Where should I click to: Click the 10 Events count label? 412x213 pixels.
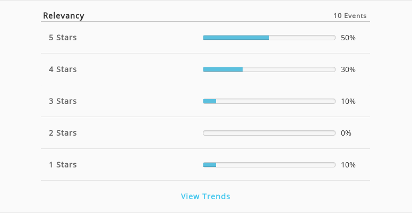click(350, 16)
